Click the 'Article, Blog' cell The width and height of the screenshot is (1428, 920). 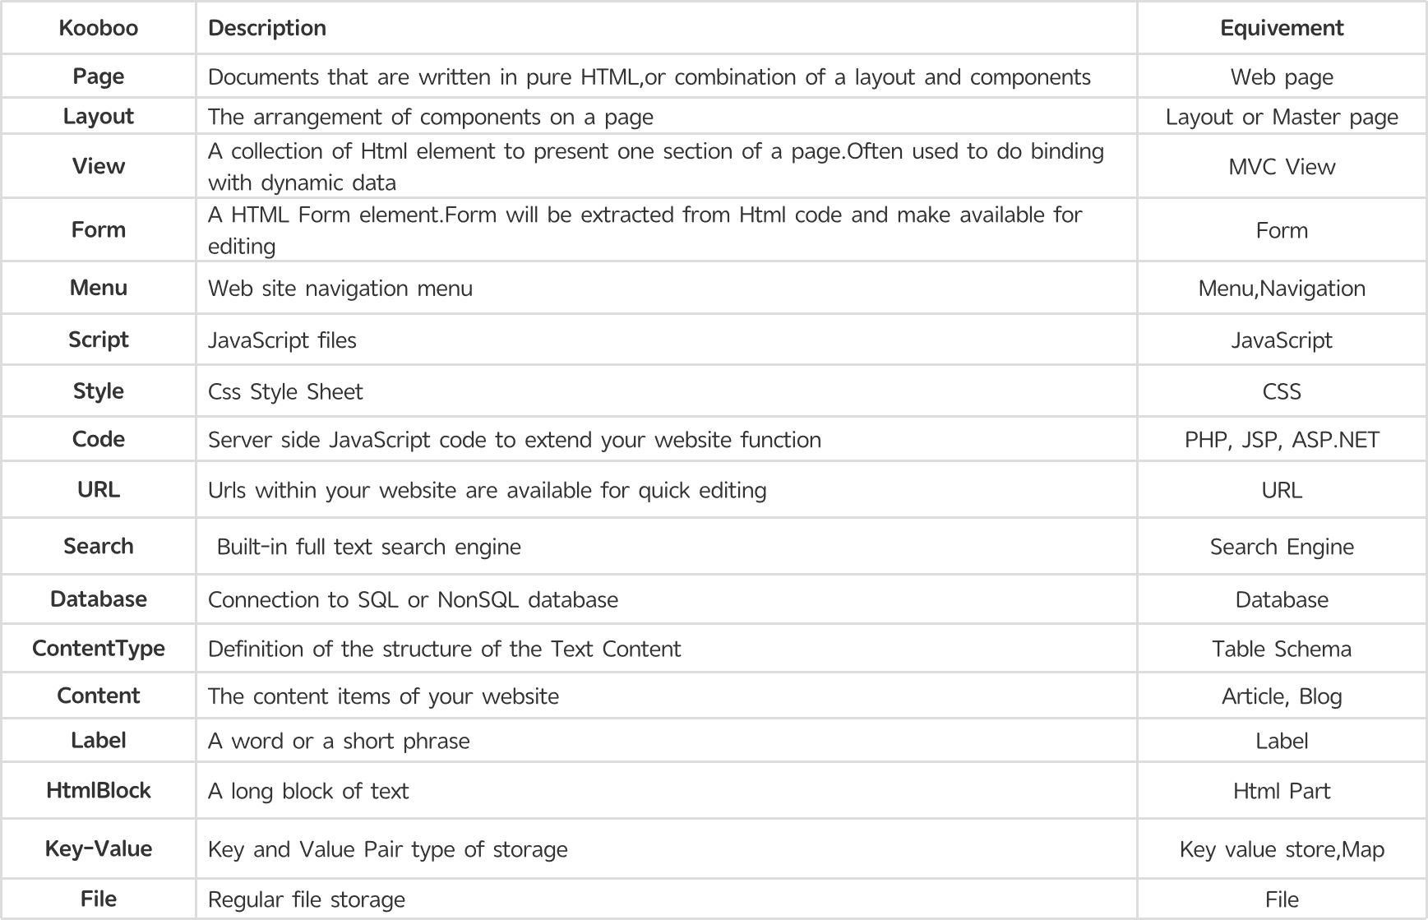(1282, 696)
